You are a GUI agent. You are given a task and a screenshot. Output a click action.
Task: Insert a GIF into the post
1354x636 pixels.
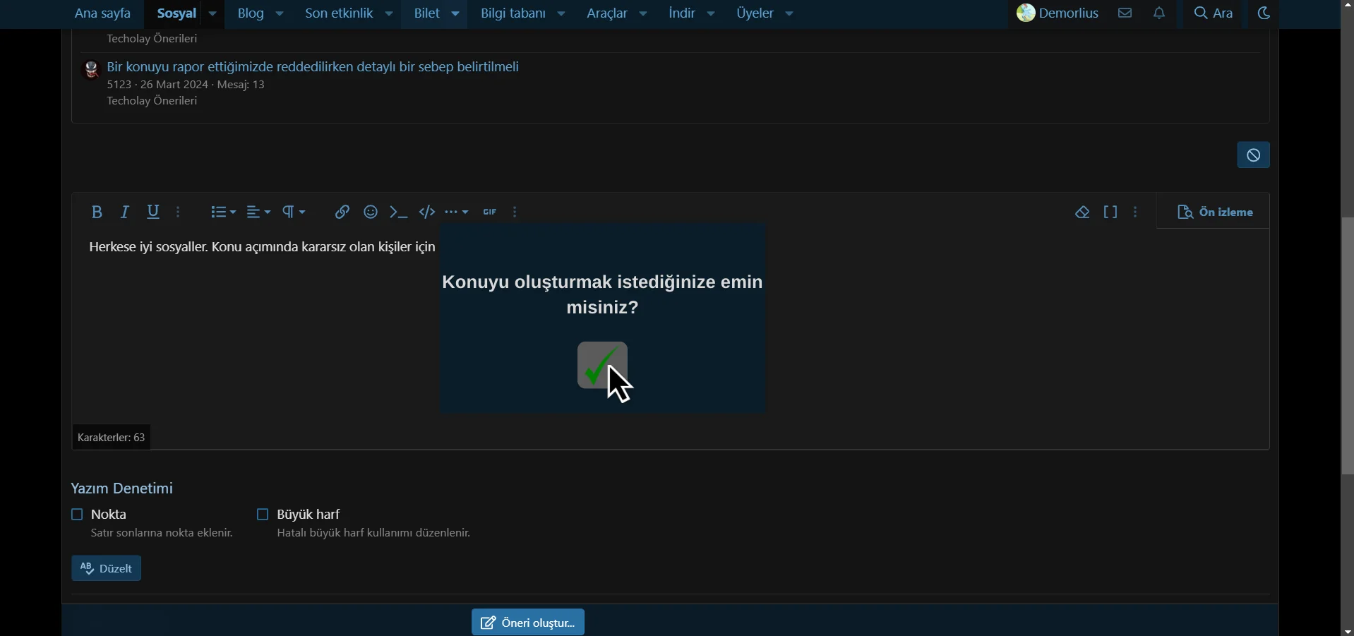(x=491, y=212)
